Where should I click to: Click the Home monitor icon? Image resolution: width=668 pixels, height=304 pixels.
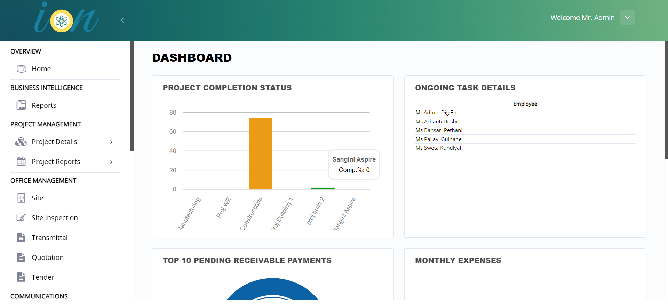pos(21,69)
